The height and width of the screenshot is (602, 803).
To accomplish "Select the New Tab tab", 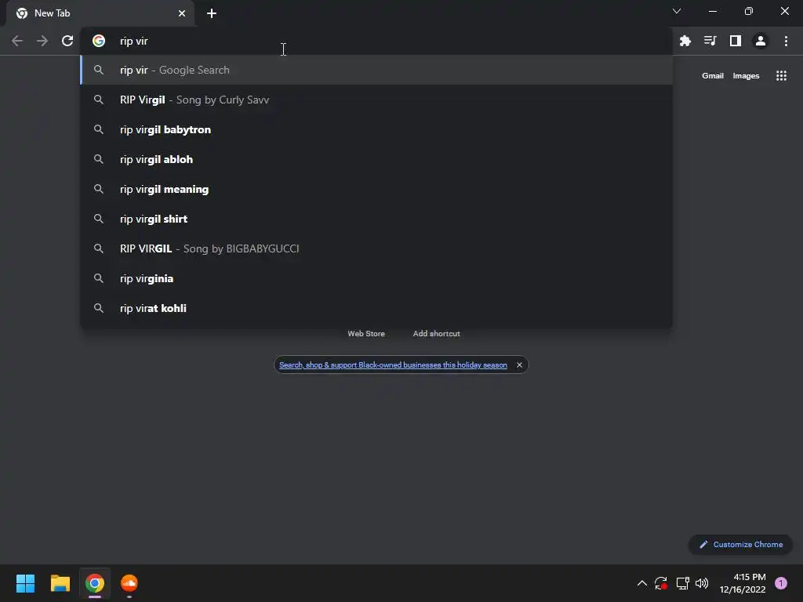I will click(100, 13).
